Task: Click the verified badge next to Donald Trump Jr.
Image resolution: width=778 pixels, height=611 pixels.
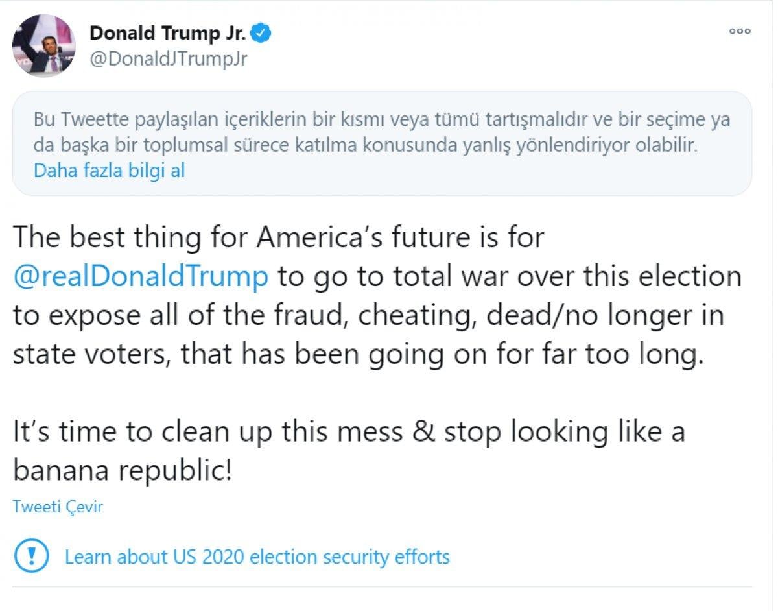Action: 262,32
